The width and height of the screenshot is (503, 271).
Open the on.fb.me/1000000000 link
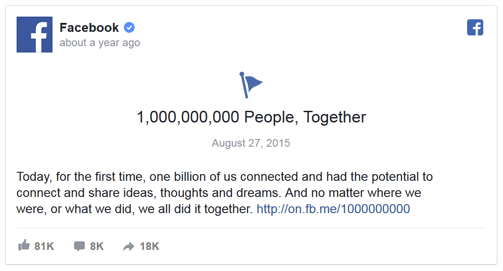pos(333,209)
